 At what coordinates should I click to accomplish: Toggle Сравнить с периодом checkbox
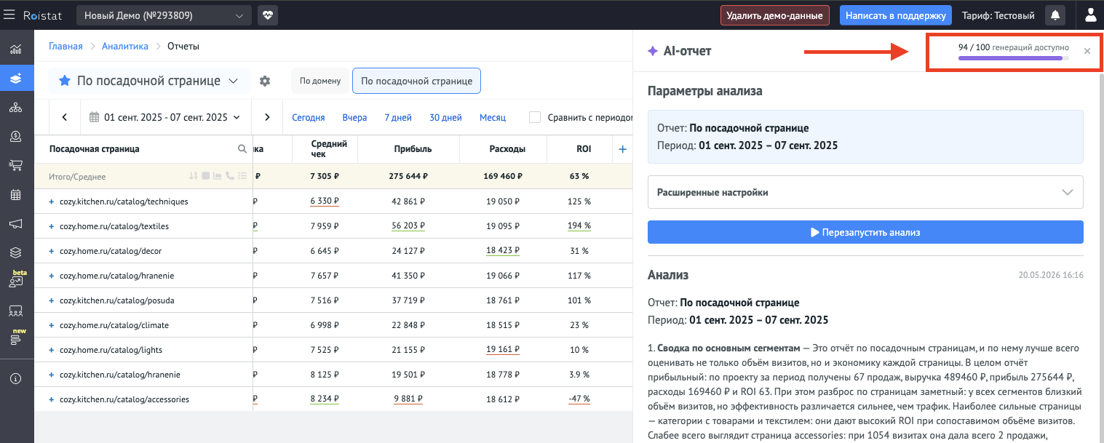[x=535, y=117]
